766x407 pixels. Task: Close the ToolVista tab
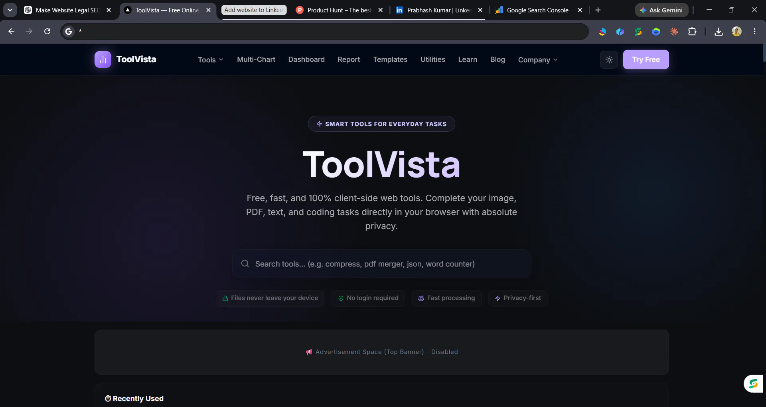click(x=208, y=10)
